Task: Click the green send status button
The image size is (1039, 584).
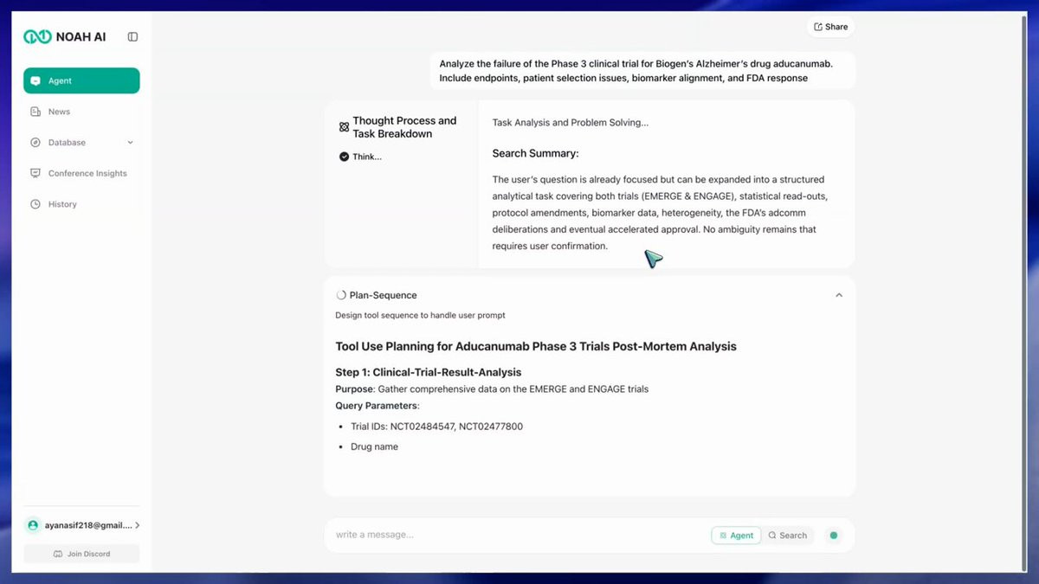Action: point(834,536)
